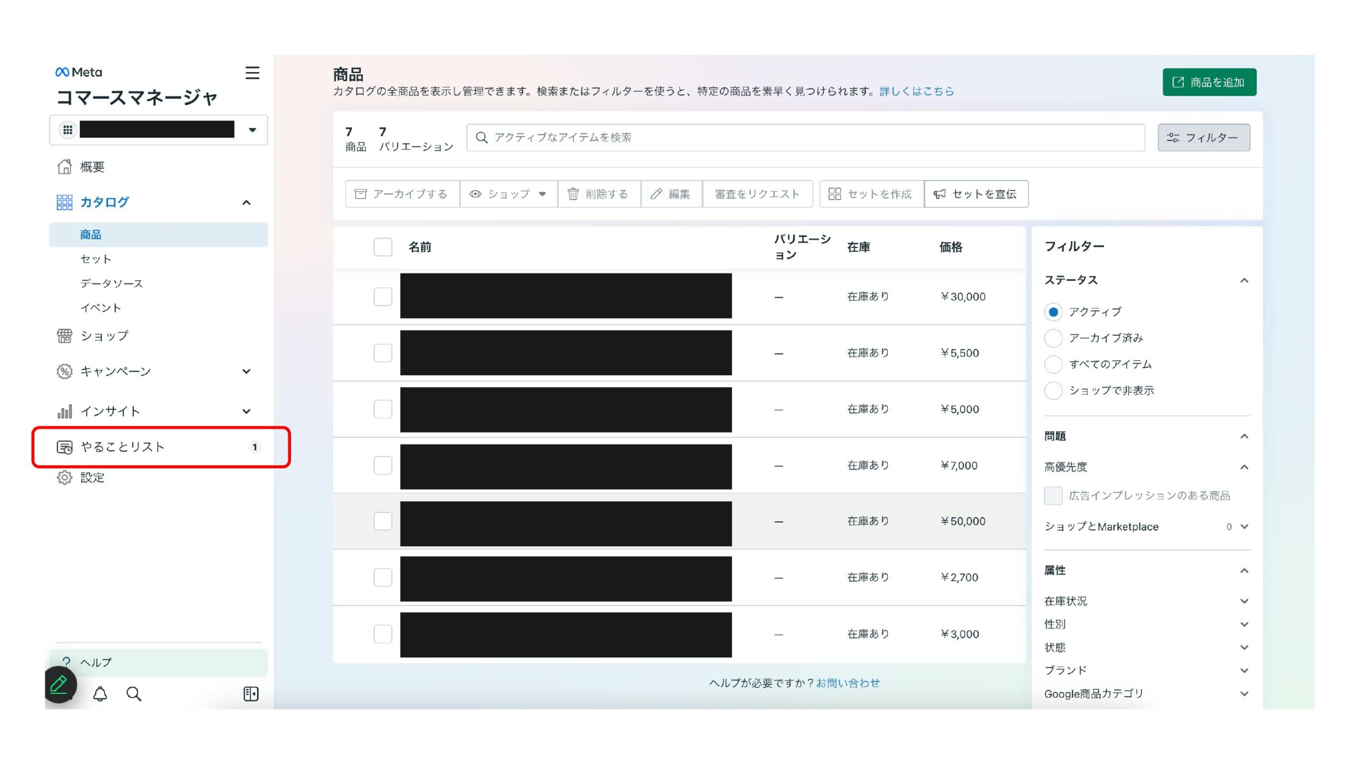Image resolution: width=1360 pixels, height=764 pixels.
Task: Expand the 在庫状況 filter
Action: [1244, 601]
